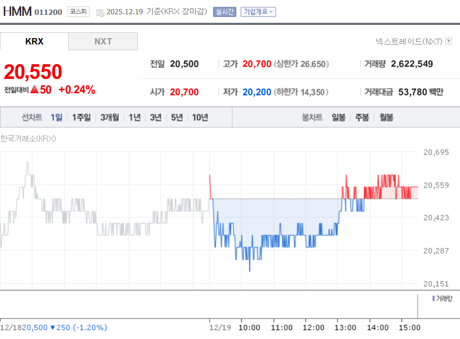Click the 14:00 time axis label

click(x=378, y=327)
